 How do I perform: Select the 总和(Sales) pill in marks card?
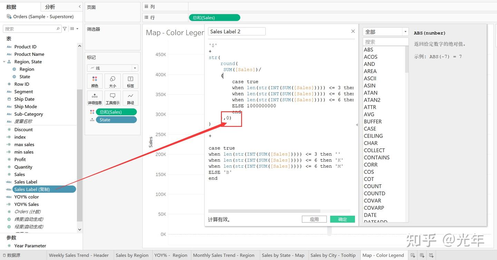pos(116,112)
